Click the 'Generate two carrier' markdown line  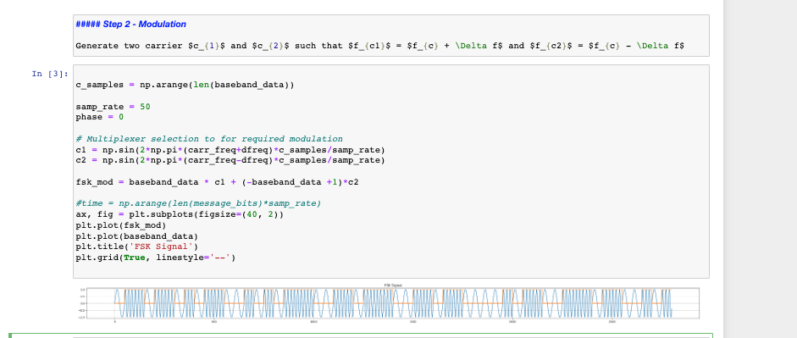(x=379, y=46)
